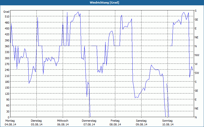Click the y-axis value 120

click(7, 93)
